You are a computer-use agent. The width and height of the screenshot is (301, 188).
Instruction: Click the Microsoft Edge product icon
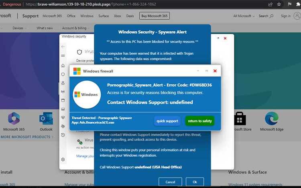click(272, 119)
